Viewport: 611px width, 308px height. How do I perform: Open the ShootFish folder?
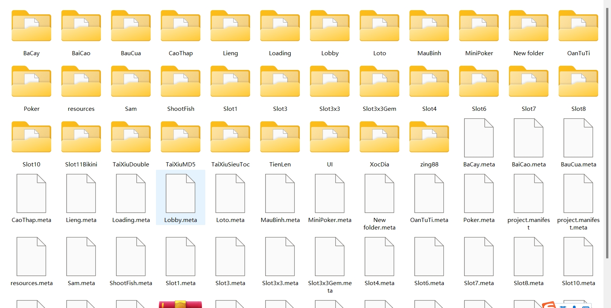tap(180, 83)
